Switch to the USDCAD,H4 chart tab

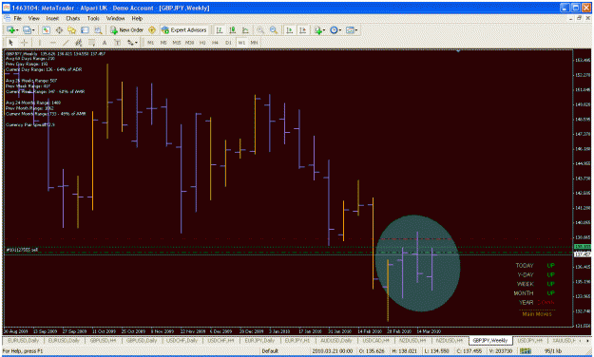[x=375, y=341]
